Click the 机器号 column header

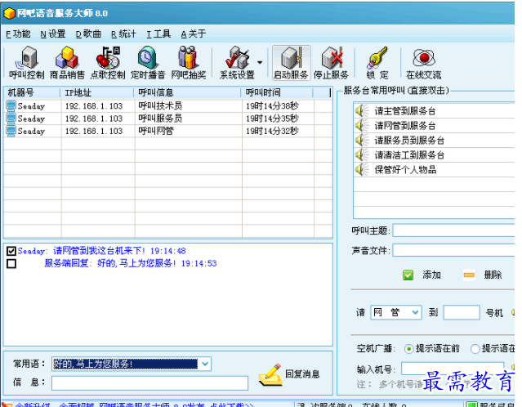[x=33, y=92]
